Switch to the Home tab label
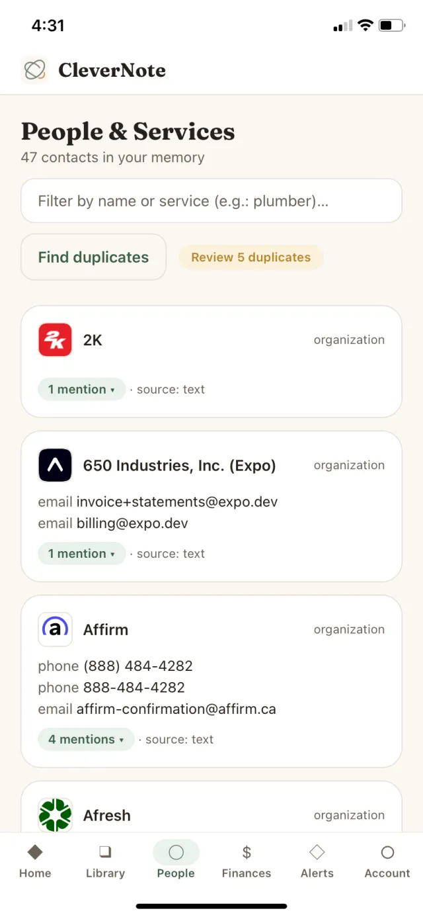Image resolution: width=423 pixels, height=917 pixels. coord(35,873)
